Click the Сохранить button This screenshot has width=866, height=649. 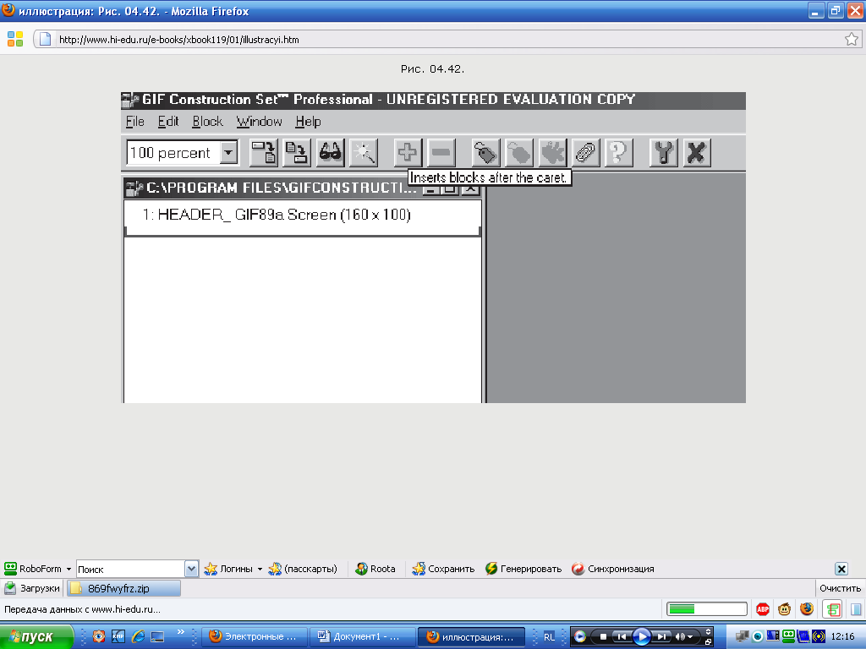pos(443,569)
